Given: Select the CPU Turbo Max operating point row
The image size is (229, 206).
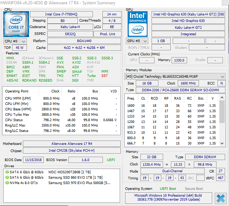Looking at the screenshot, I should click(61, 115).
